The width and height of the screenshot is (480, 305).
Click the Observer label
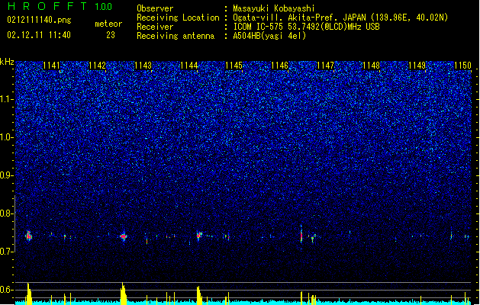[155, 8]
